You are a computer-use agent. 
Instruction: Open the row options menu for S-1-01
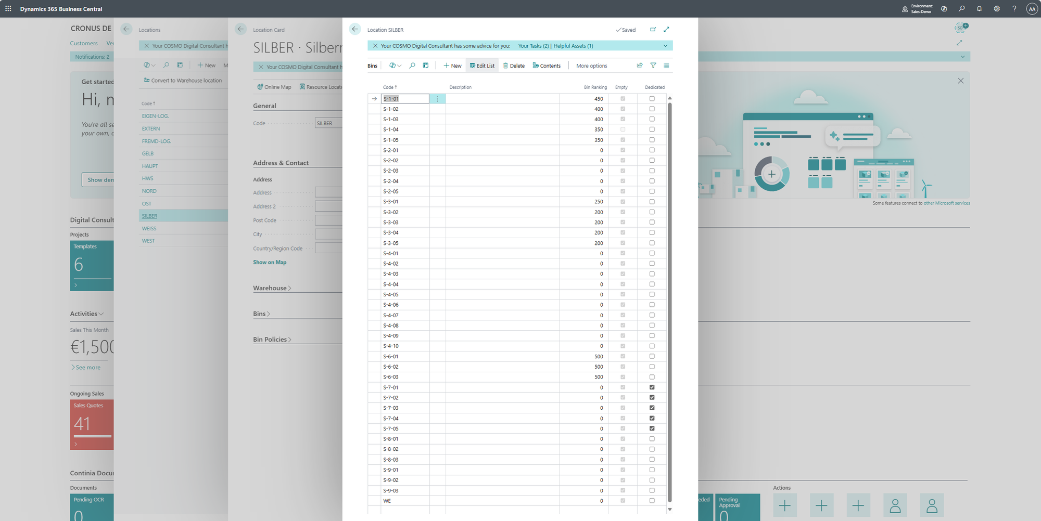437,99
